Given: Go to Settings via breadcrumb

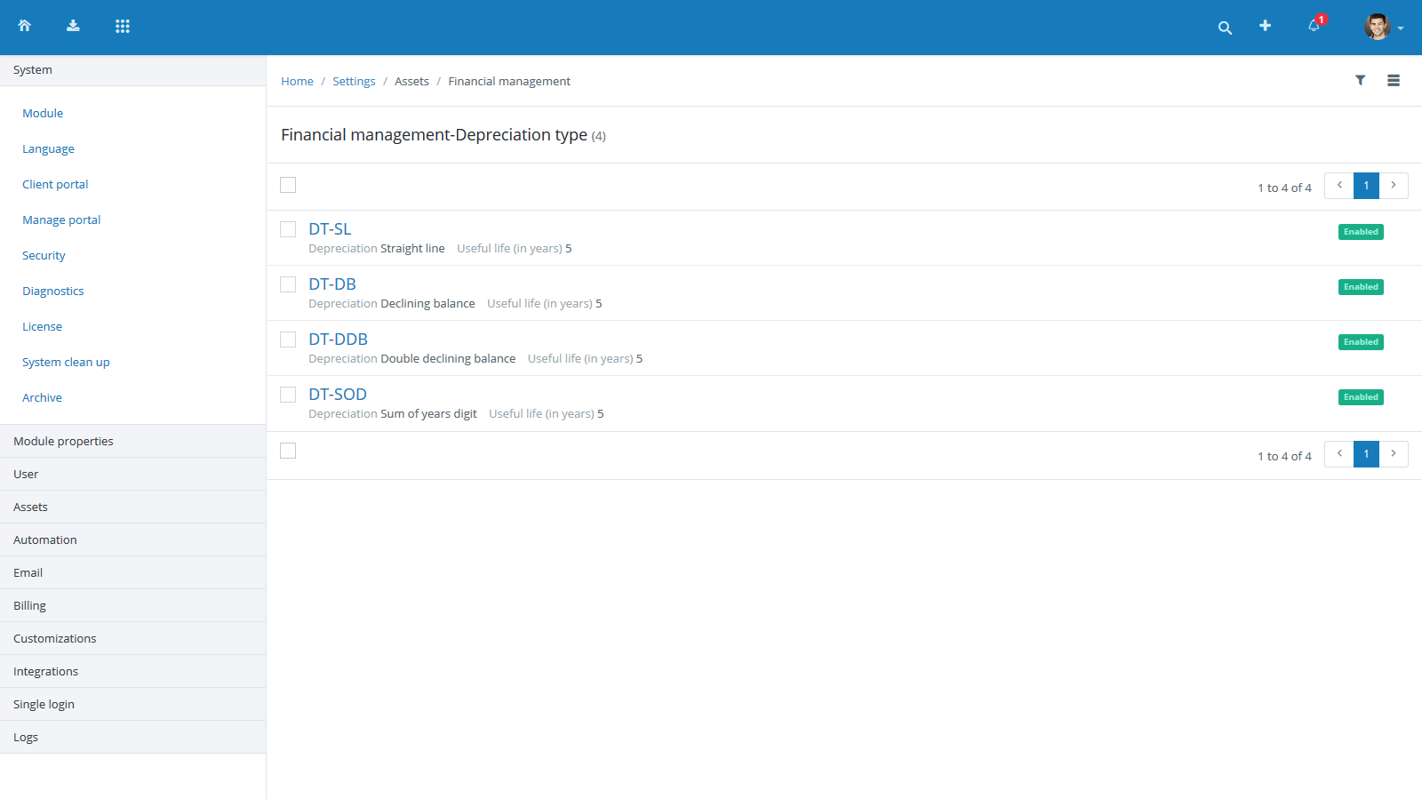Looking at the screenshot, I should [354, 81].
